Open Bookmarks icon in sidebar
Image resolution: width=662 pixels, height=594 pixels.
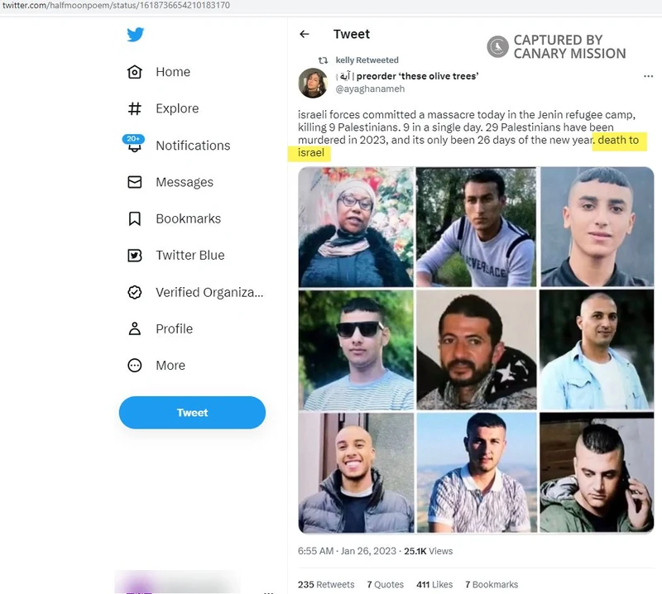(x=135, y=218)
